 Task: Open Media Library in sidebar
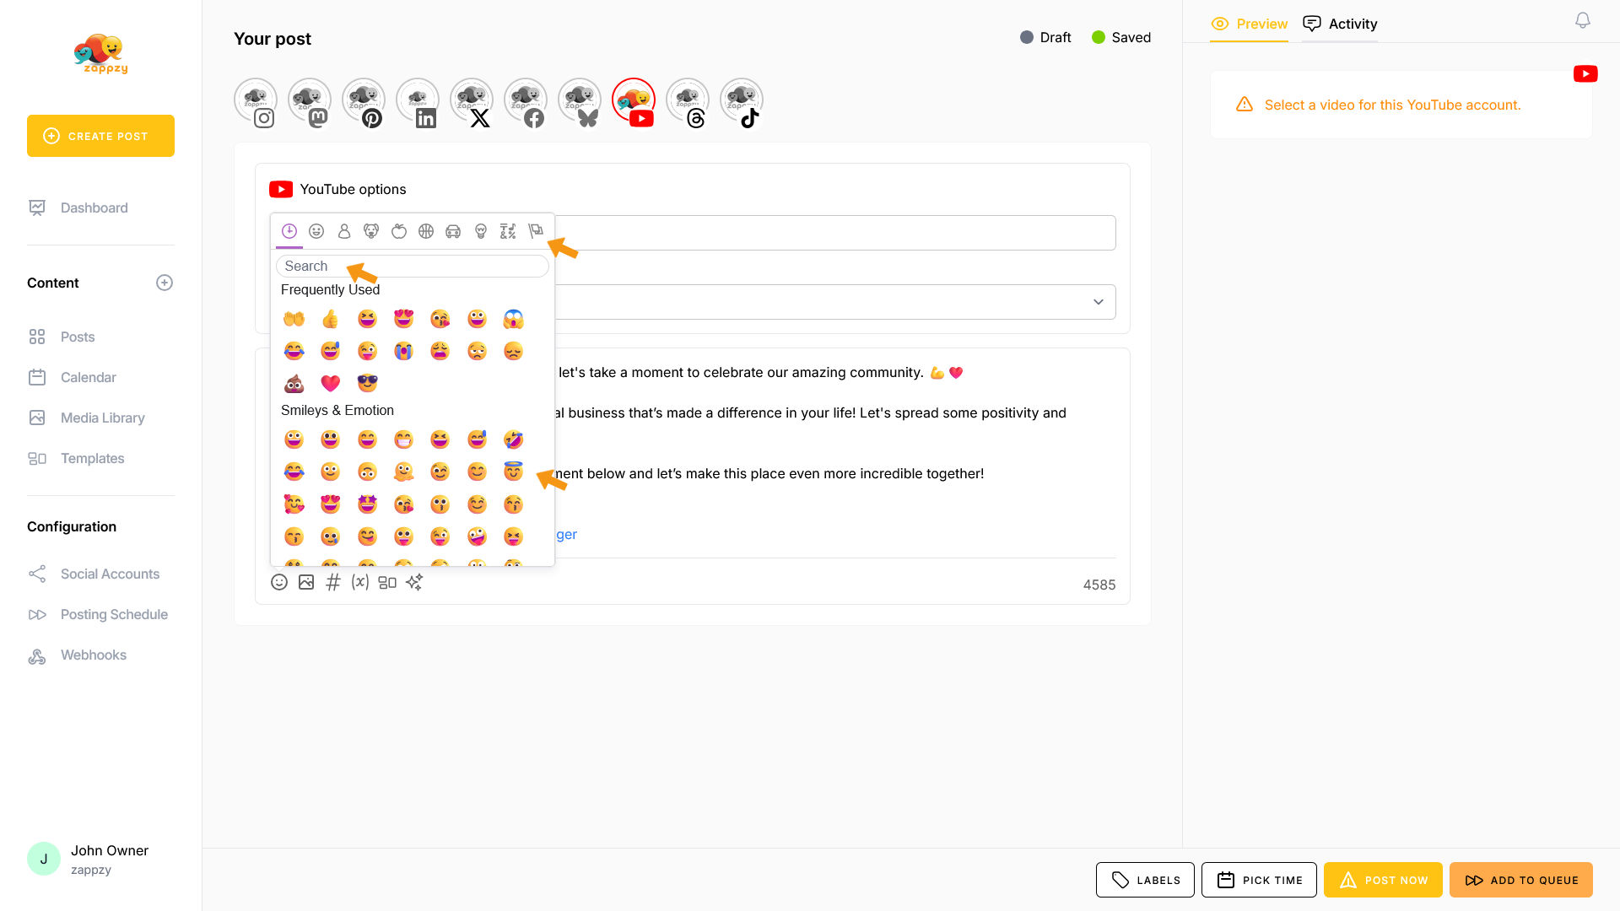(x=102, y=418)
